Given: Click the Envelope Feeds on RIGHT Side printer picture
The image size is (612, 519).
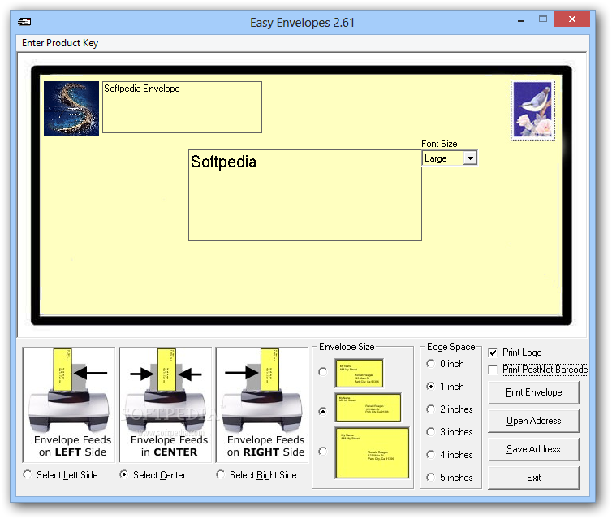Looking at the screenshot, I should pos(262,405).
